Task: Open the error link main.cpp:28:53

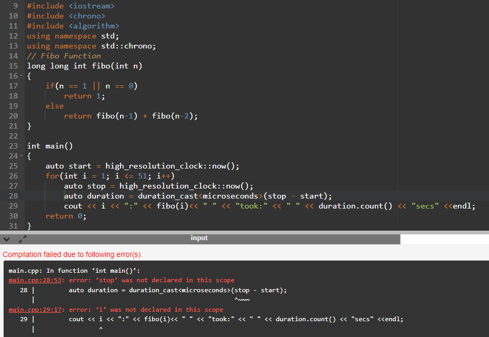Action: [x=33, y=280]
